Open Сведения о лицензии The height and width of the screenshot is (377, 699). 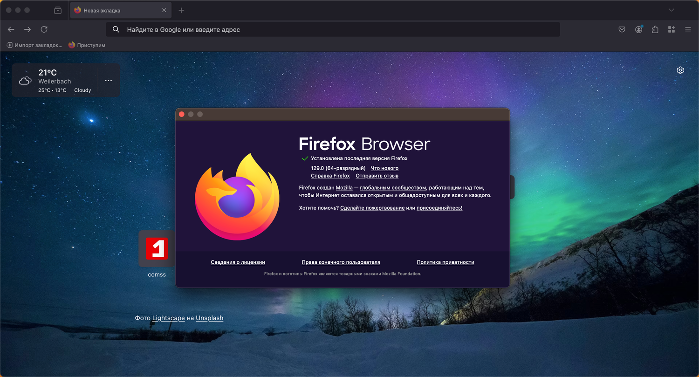point(238,262)
